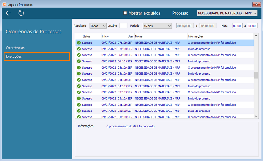Click scrollbar down arrow of log table

(x=256, y=116)
